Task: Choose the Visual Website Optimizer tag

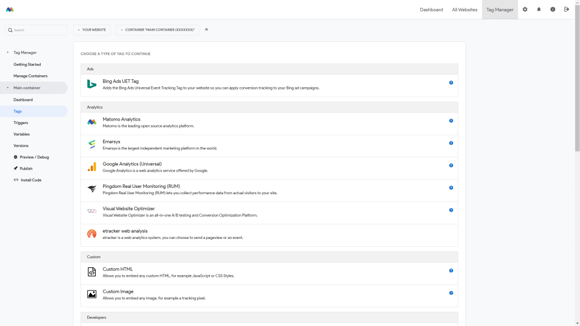Action: [269, 213]
